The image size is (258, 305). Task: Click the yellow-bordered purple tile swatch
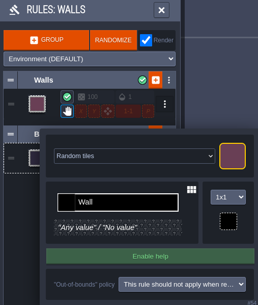coord(233,156)
